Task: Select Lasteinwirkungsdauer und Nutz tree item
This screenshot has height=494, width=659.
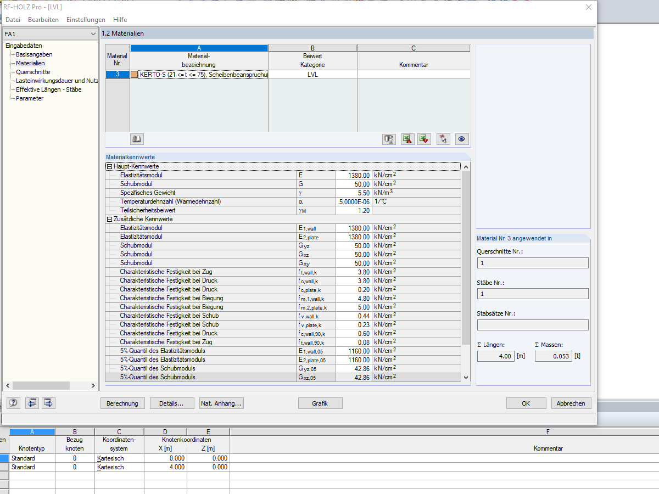Action: click(x=57, y=81)
